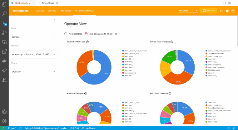The width and height of the screenshot is (238, 130).
Task: Click aten::_cudnn_rnn_backward swatch in Device Self Time legend
Action: coord(123,51)
